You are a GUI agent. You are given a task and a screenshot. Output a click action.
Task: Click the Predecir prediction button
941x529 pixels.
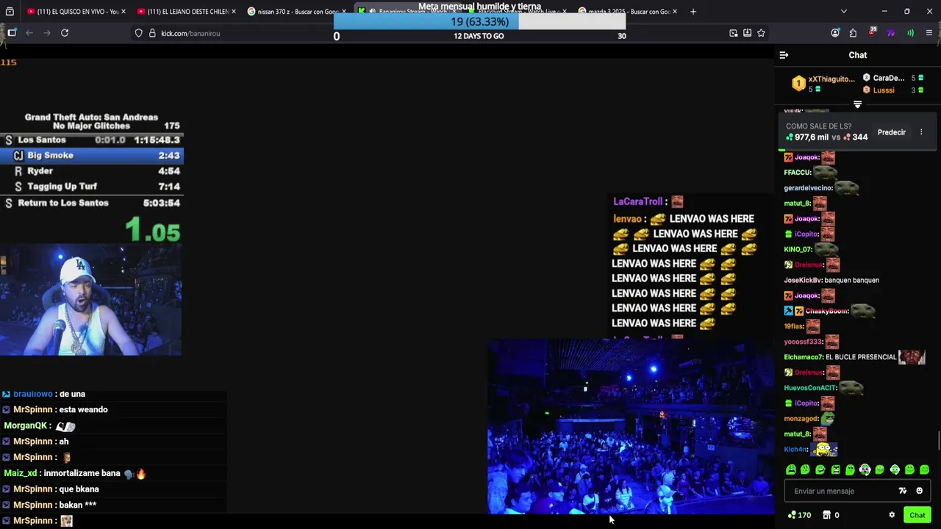coord(891,132)
